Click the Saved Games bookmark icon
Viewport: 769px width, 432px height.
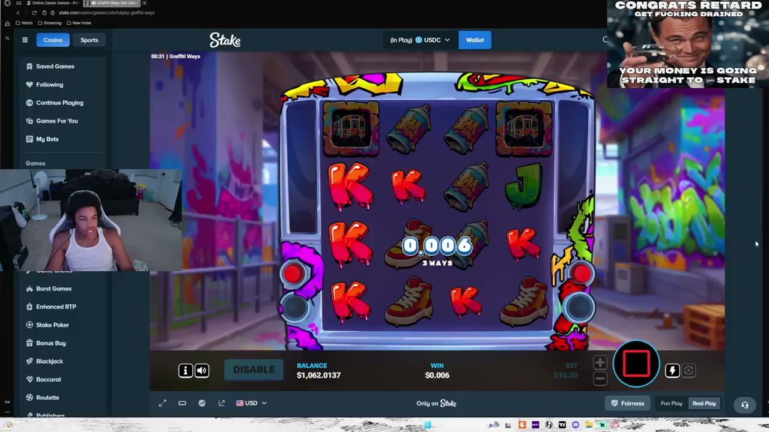[x=29, y=67]
